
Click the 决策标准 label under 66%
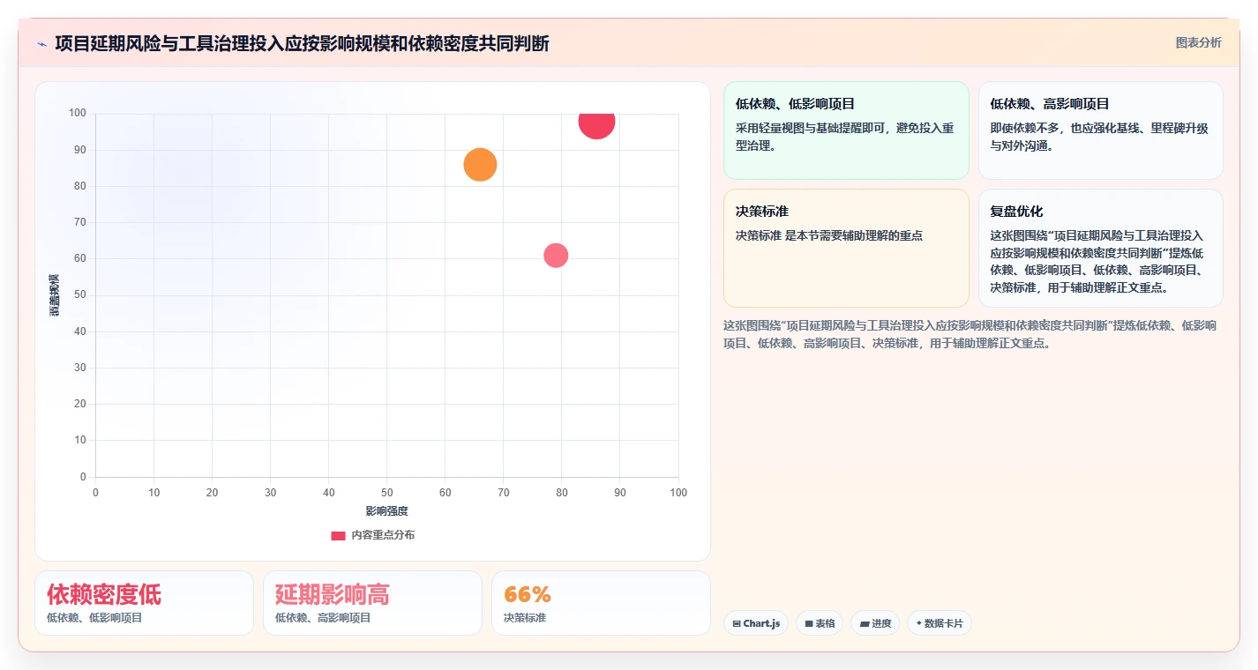pos(525,618)
